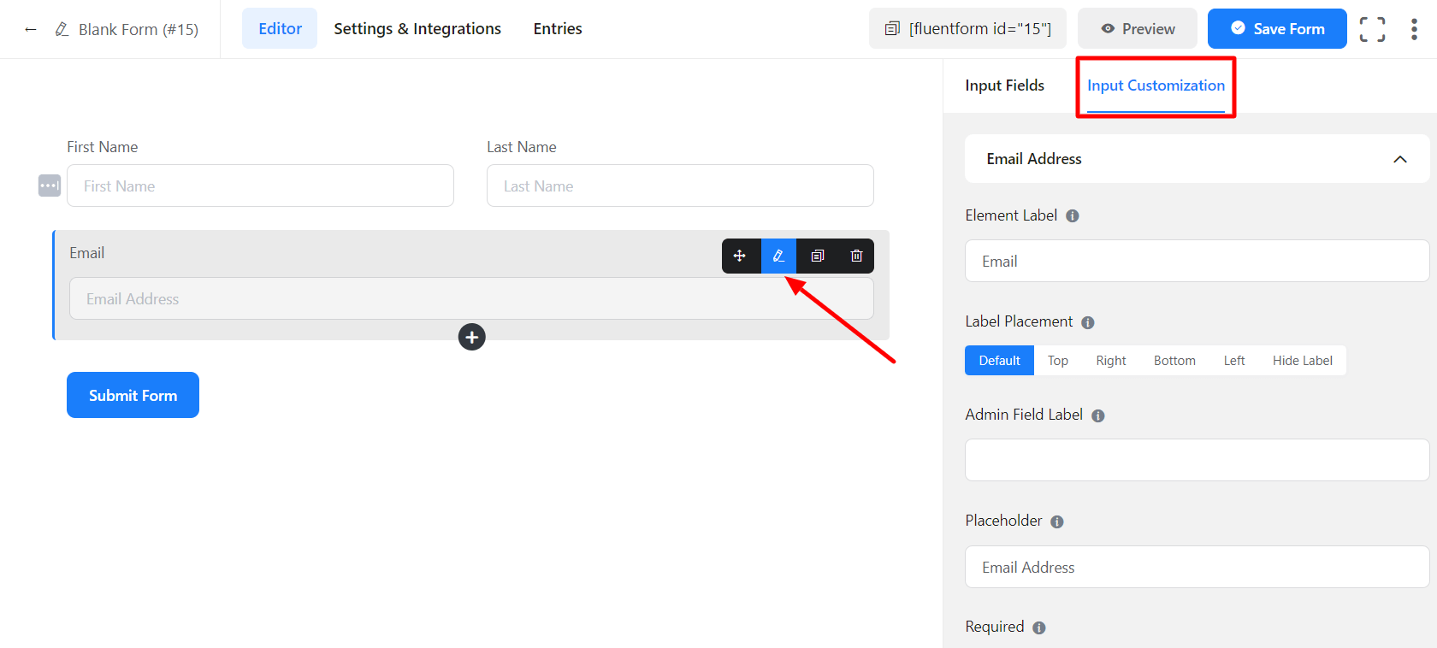Toggle fullscreen editor mode icon

[1372, 29]
